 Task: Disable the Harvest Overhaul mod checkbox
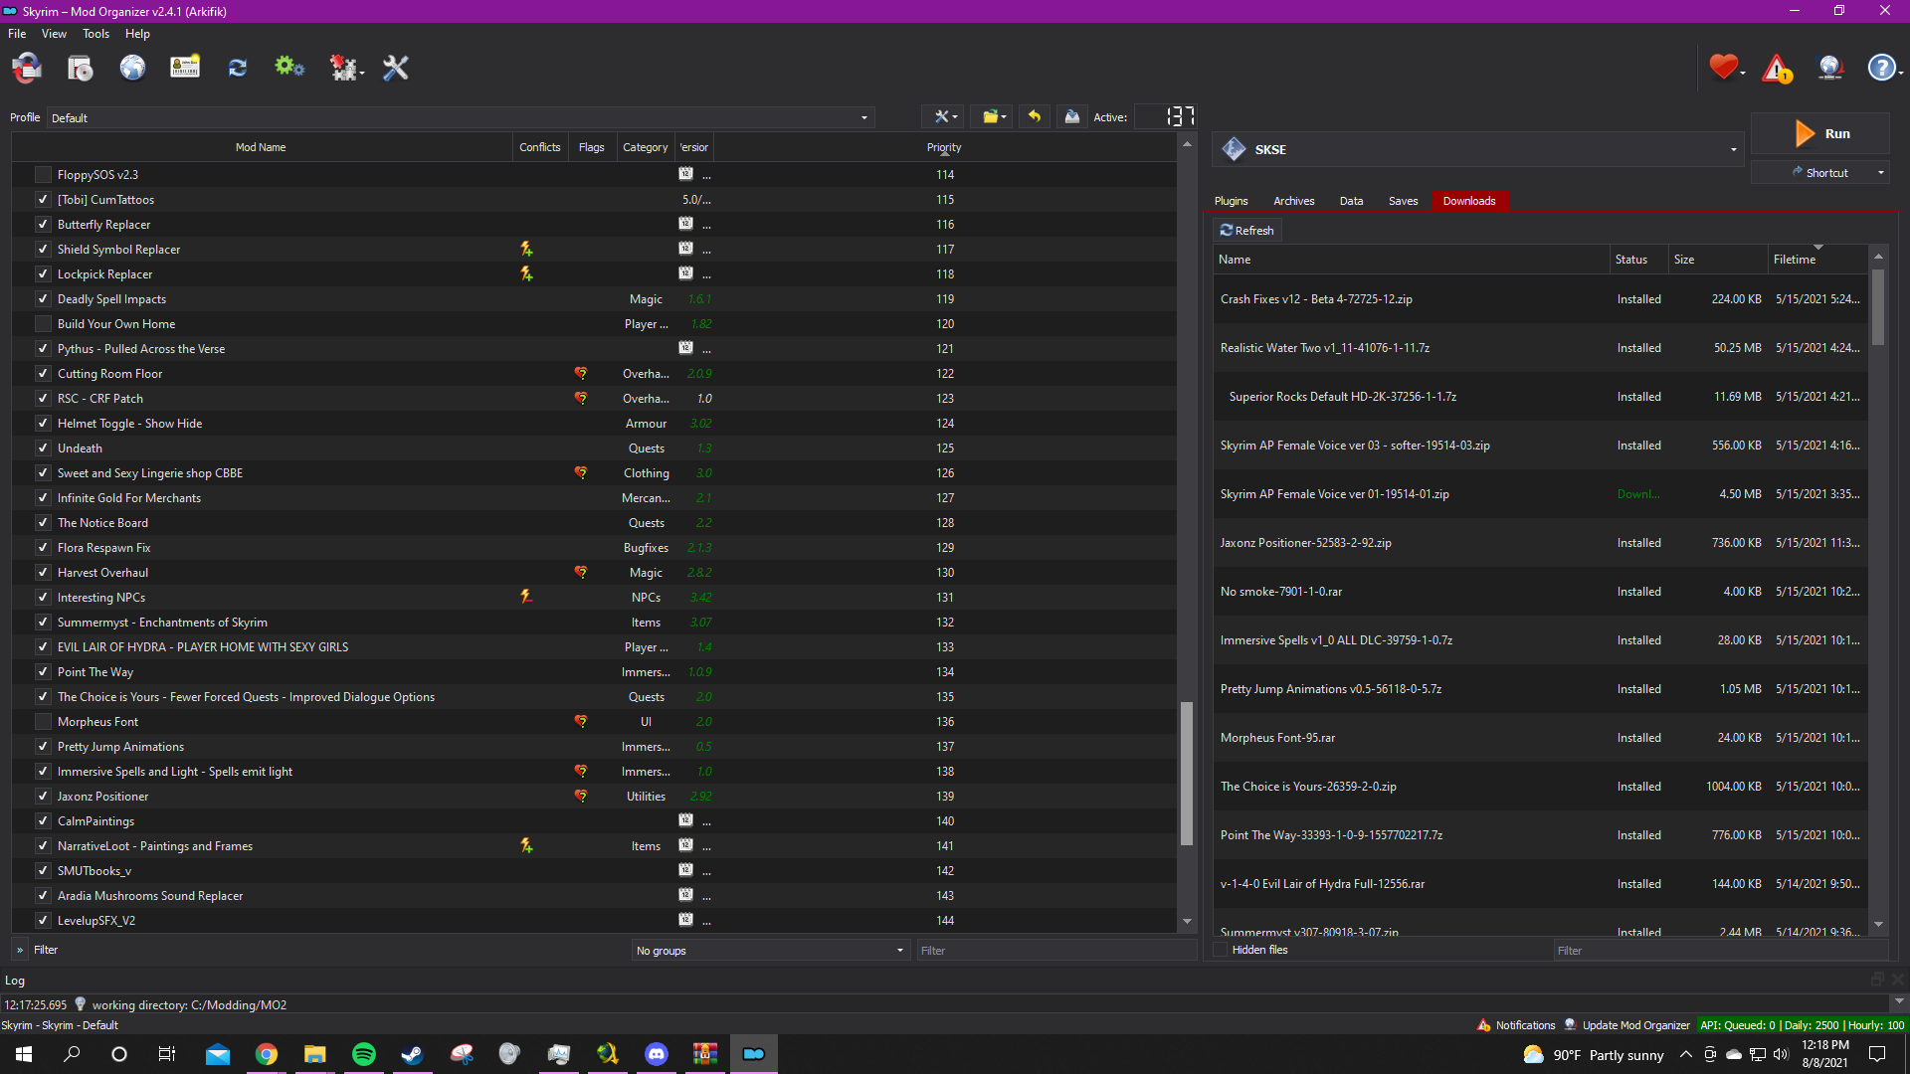tap(43, 573)
